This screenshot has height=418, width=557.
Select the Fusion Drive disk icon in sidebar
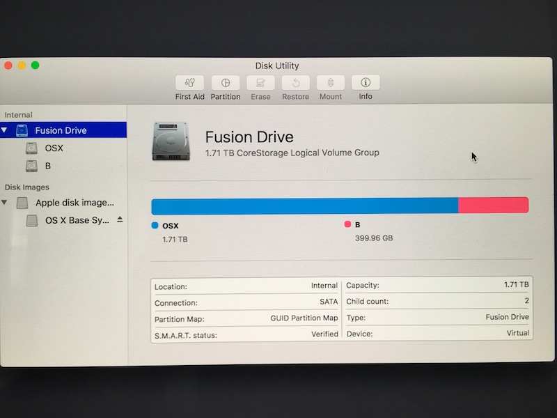(x=22, y=130)
